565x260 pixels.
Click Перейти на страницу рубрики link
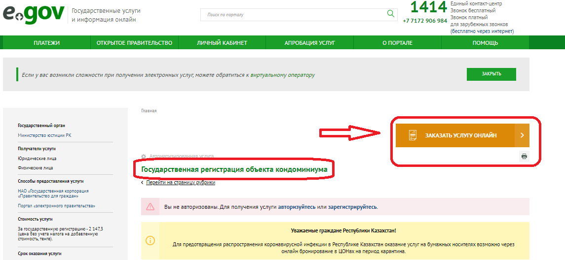click(181, 183)
